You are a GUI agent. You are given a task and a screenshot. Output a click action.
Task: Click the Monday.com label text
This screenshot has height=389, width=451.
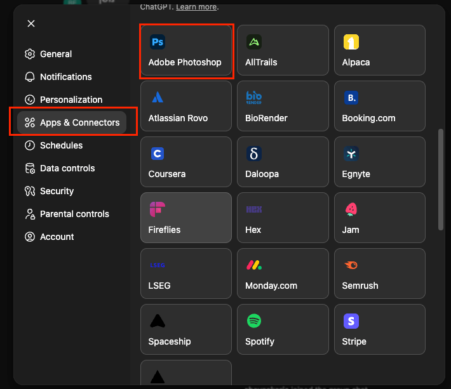(271, 286)
